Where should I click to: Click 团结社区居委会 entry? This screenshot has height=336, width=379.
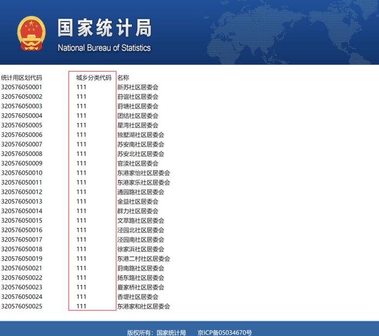(138, 116)
